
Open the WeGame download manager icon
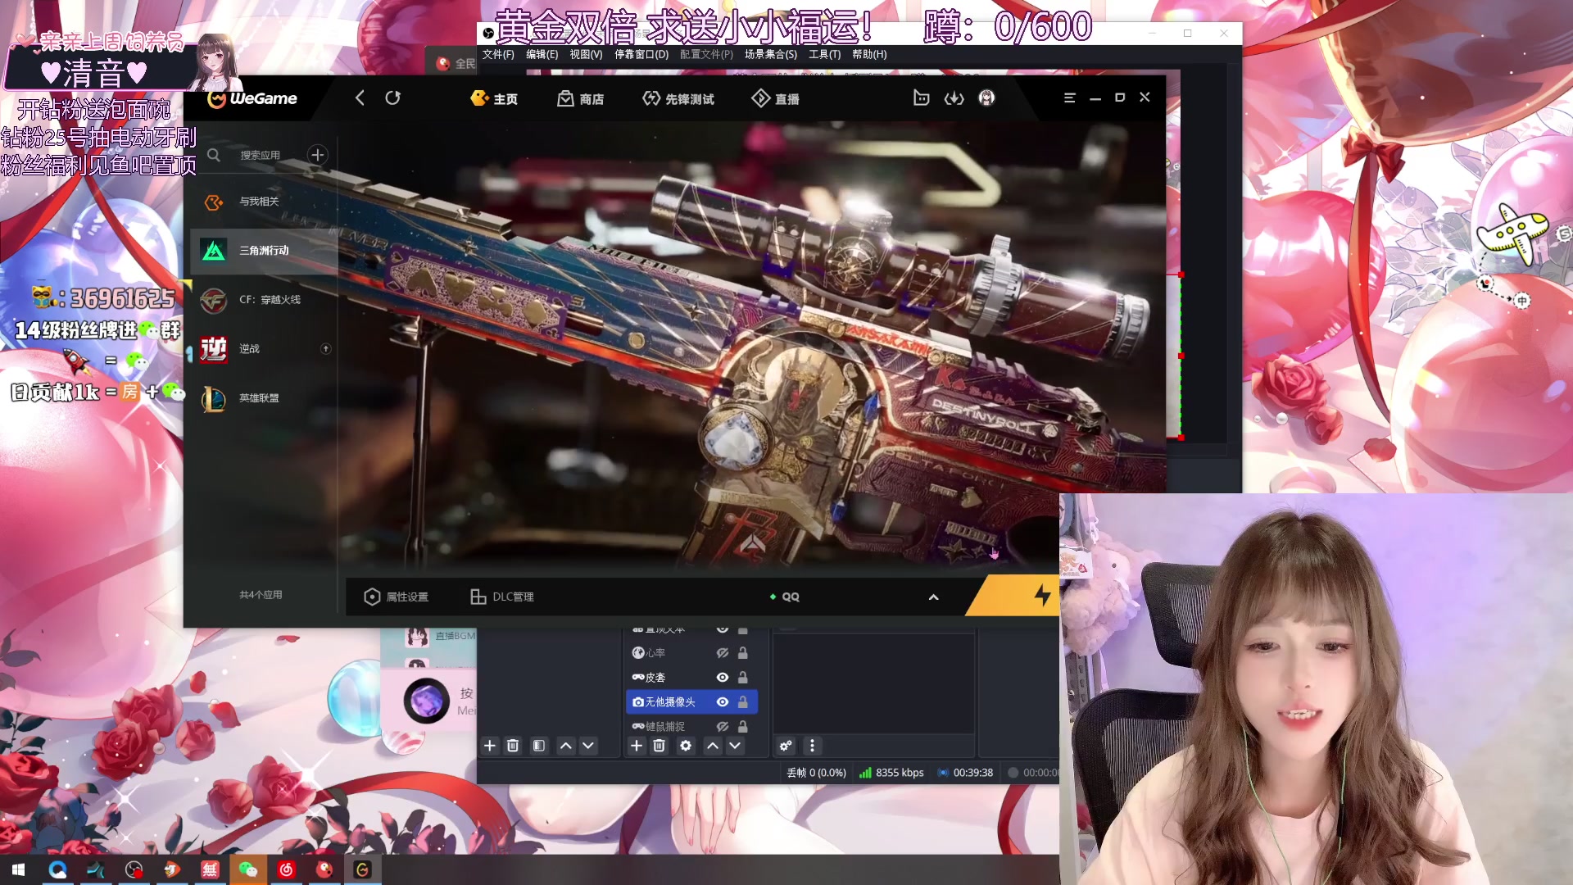point(954,98)
